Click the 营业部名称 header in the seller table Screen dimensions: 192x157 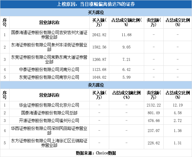click(x=49, y=95)
